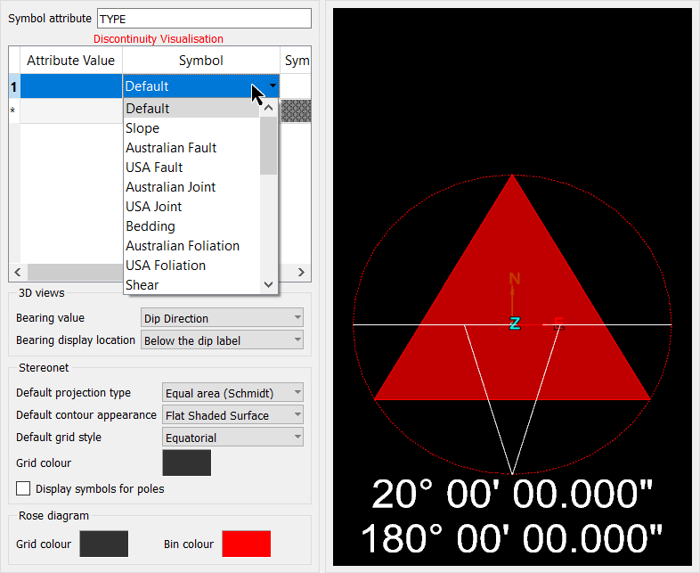Viewport: 700px width, 573px height.
Task: Change the Rose diagram Bin colour swatch
Action: (x=246, y=544)
